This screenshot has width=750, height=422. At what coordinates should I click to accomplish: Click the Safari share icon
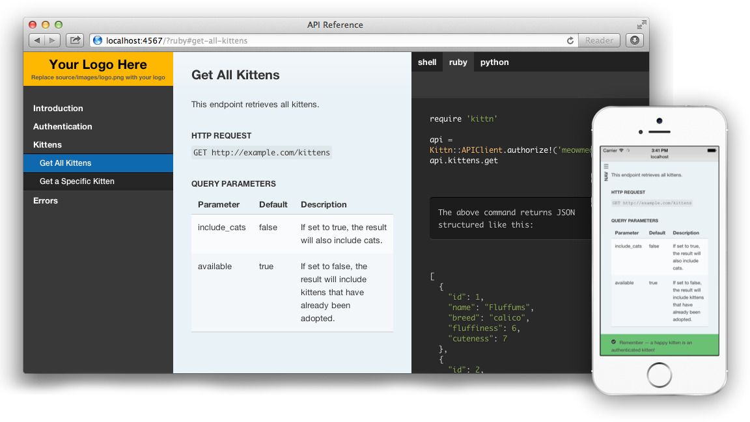click(74, 40)
